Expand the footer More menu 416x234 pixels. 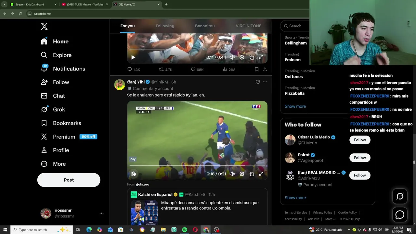330,219
